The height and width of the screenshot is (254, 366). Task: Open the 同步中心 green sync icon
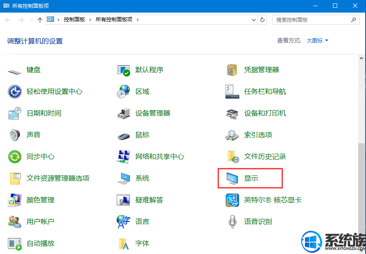pyautogui.click(x=15, y=156)
